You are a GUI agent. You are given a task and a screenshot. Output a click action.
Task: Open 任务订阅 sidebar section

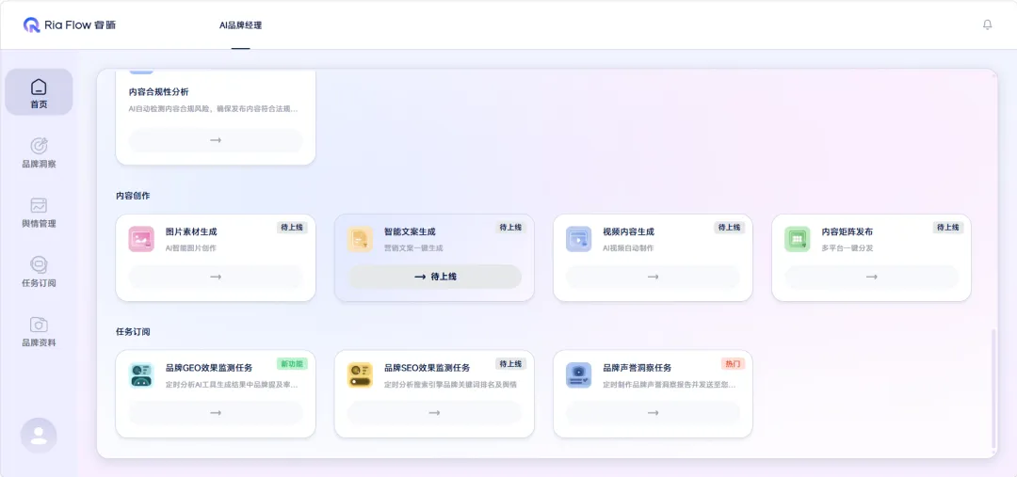coord(39,271)
